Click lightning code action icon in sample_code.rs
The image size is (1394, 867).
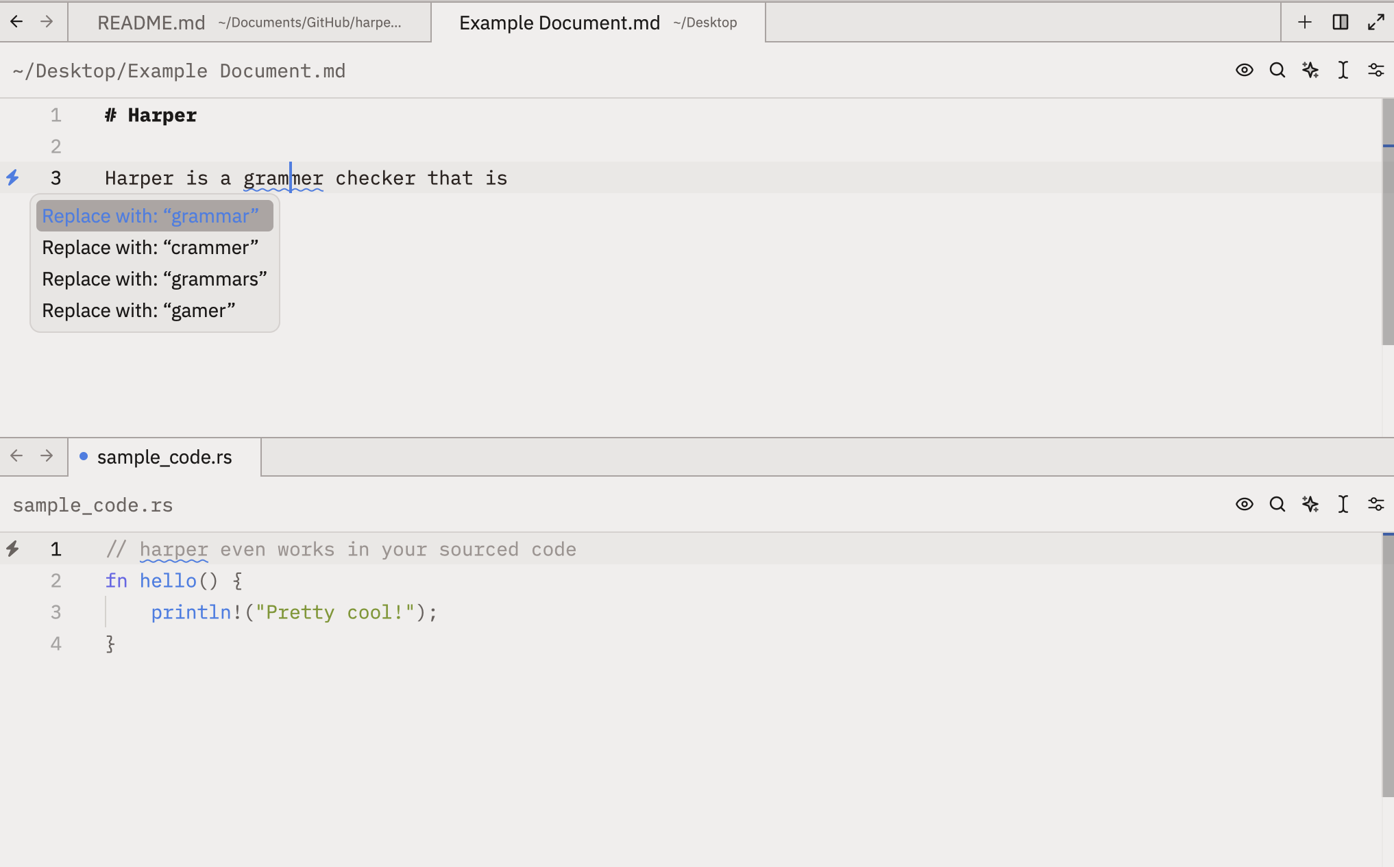(12, 549)
